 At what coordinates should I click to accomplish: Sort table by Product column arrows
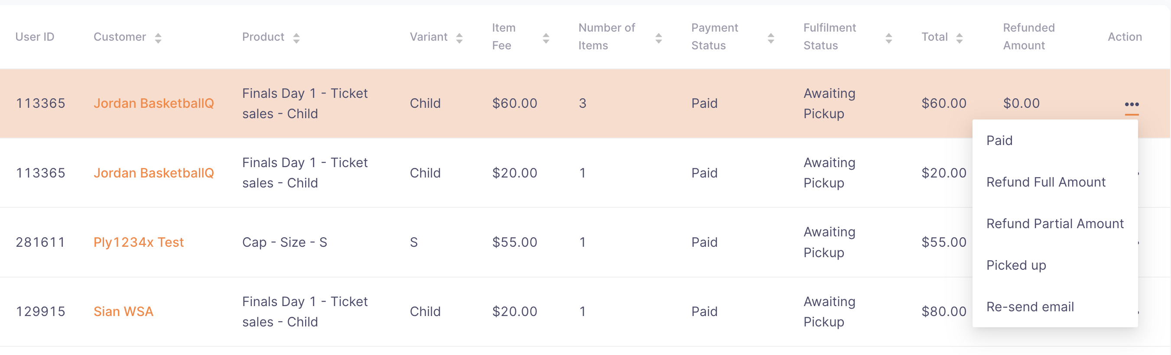pyautogui.click(x=296, y=38)
